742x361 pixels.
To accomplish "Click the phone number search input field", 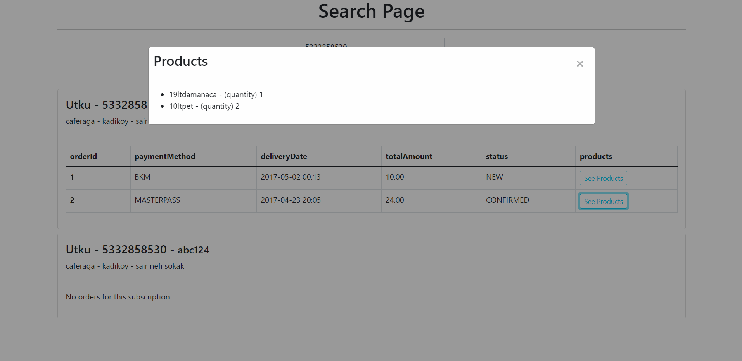I will coord(371,44).
